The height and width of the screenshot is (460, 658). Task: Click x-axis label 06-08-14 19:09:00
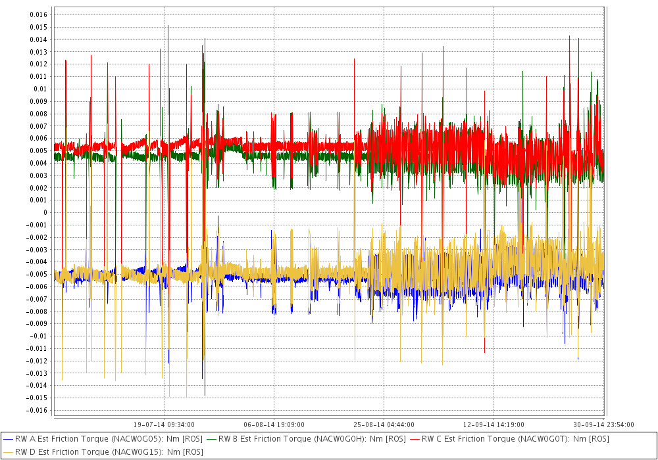pyautogui.click(x=274, y=425)
